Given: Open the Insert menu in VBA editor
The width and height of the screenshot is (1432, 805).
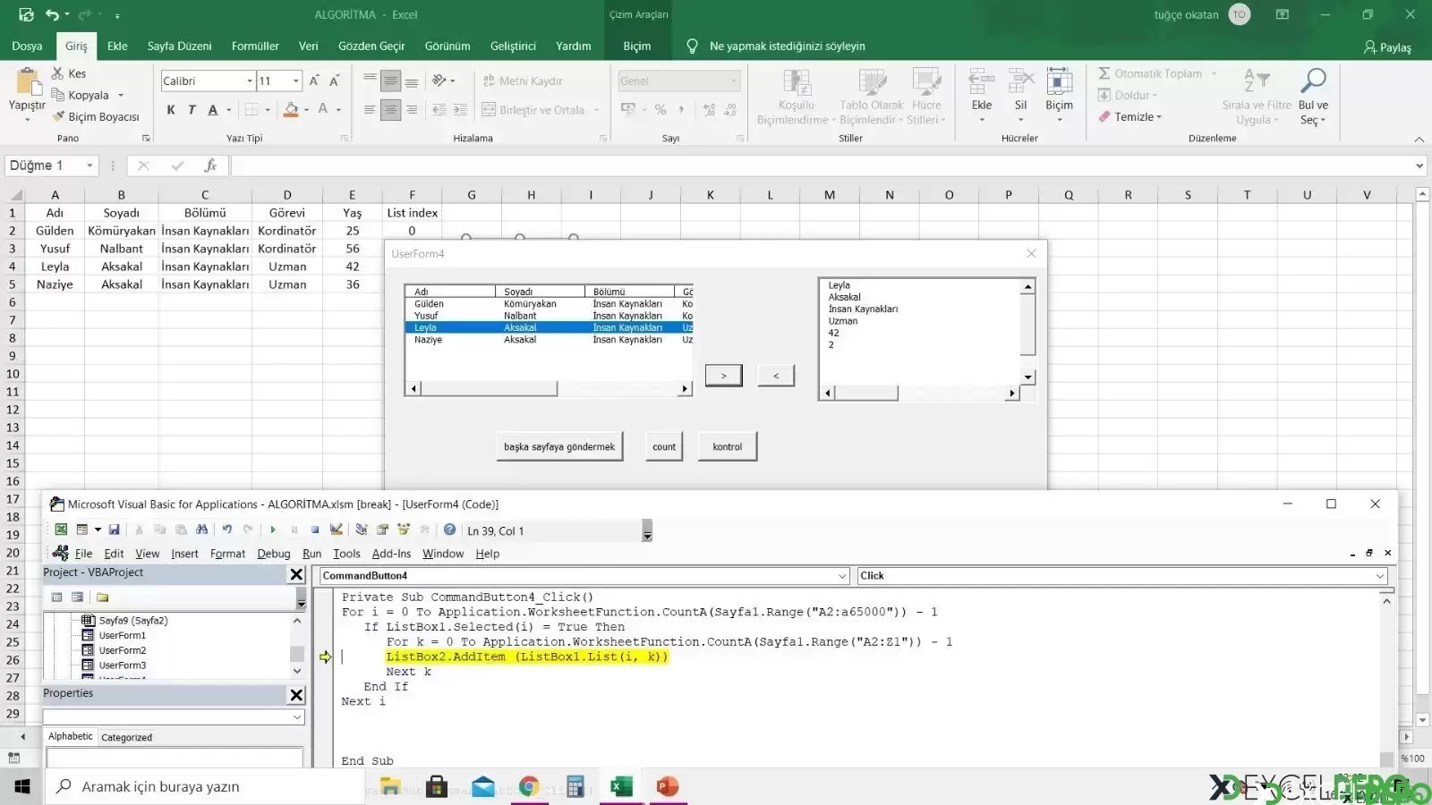Looking at the screenshot, I should 184,554.
